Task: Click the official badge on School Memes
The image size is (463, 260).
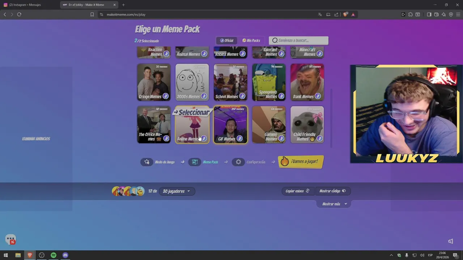Action: coord(242,96)
